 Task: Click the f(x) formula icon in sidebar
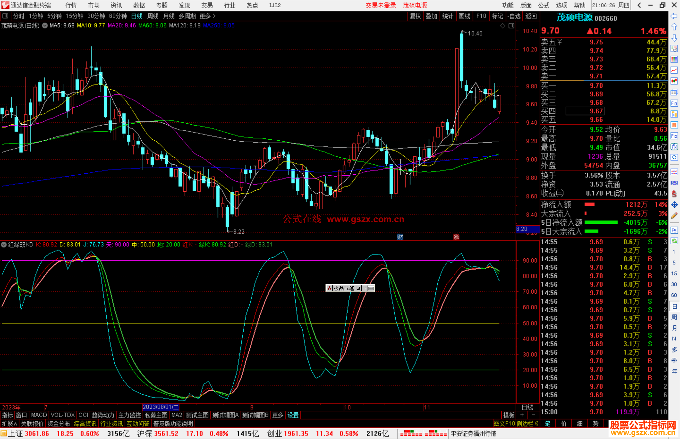(x=674, y=147)
